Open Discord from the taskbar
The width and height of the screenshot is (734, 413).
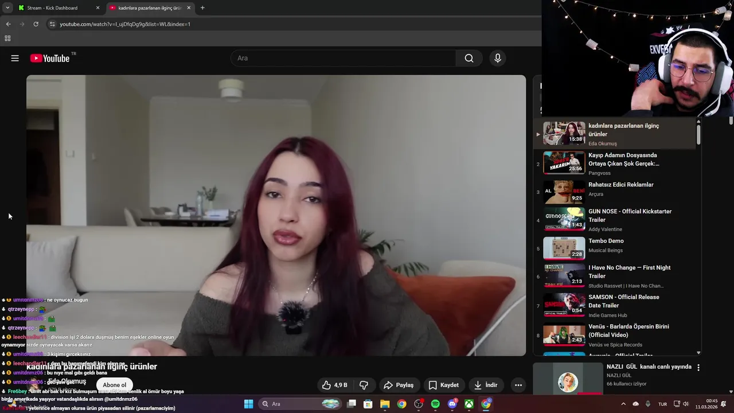coord(452,404)
